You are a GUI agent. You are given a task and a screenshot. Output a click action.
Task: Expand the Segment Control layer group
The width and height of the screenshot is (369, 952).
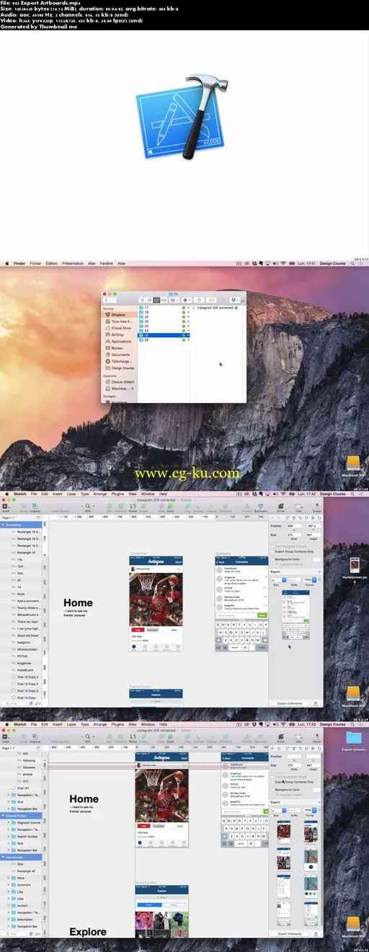[x=9, y=822]
